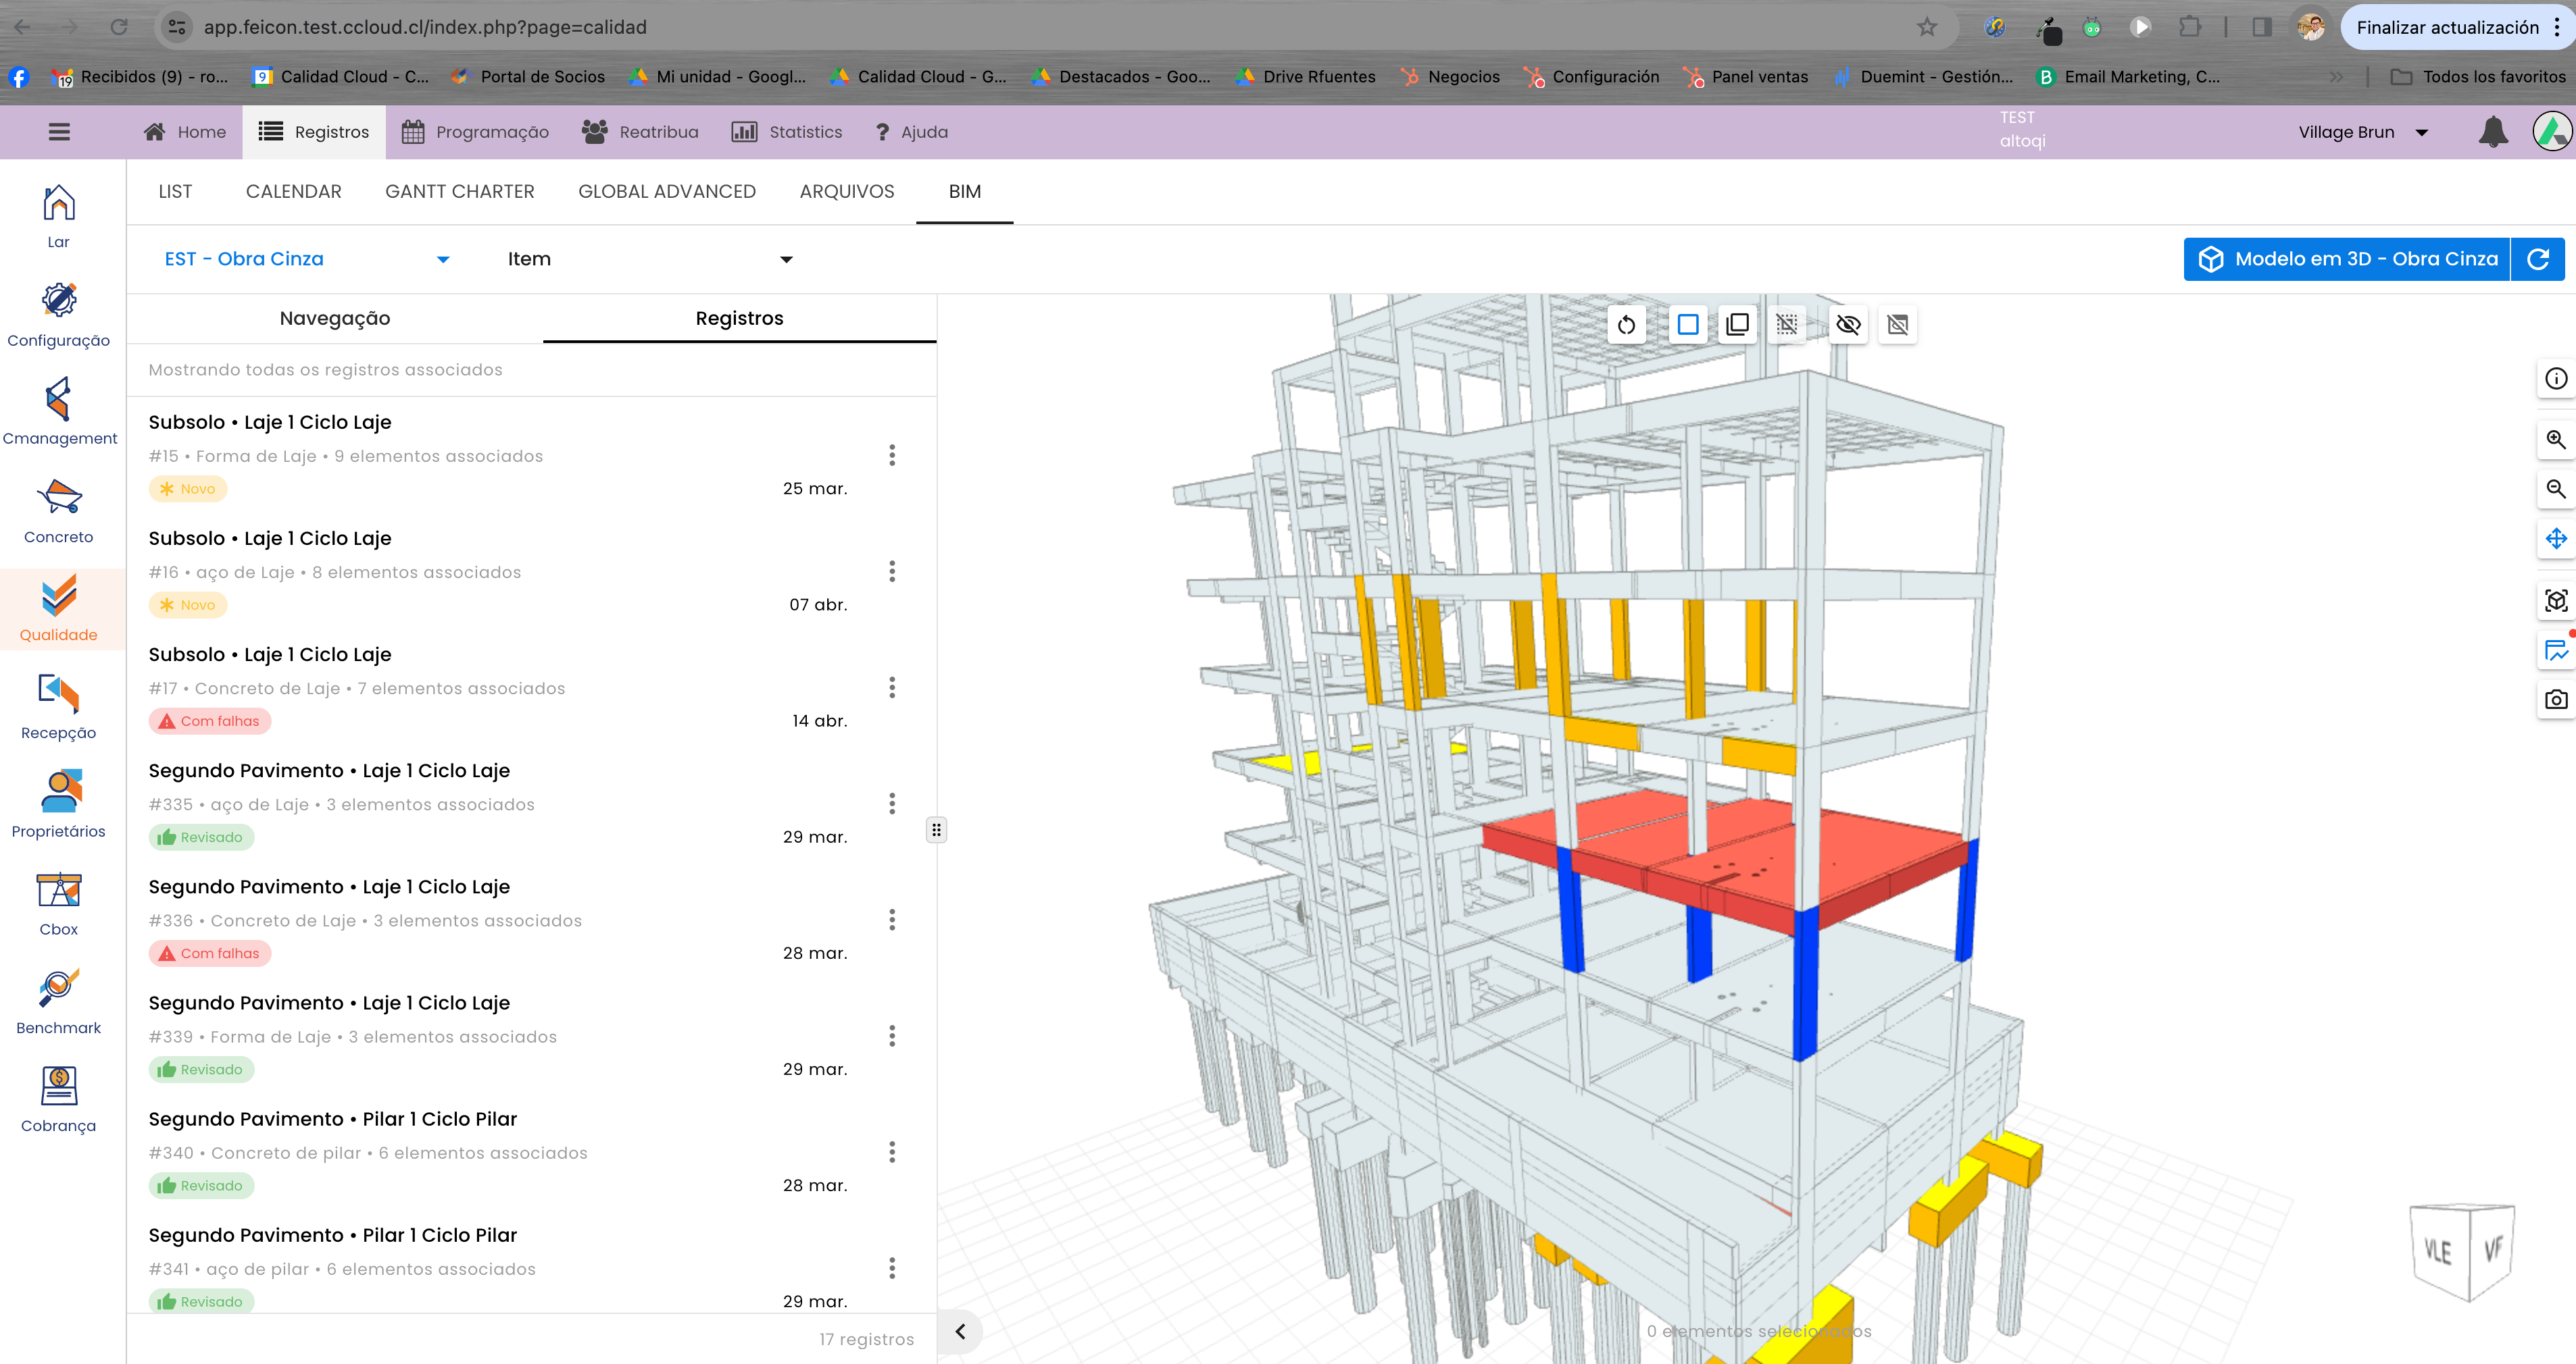The height and width of the screenshot is (1364, 2576).
Task: Open the Village Brun project dropdown
Action: coord(2363,132)
